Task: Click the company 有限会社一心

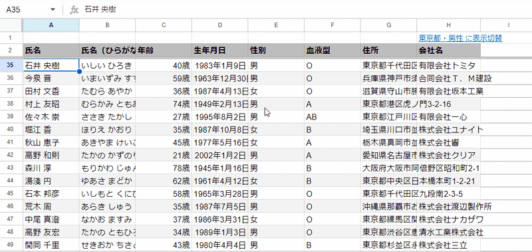Action: click(x=448, y=117)
